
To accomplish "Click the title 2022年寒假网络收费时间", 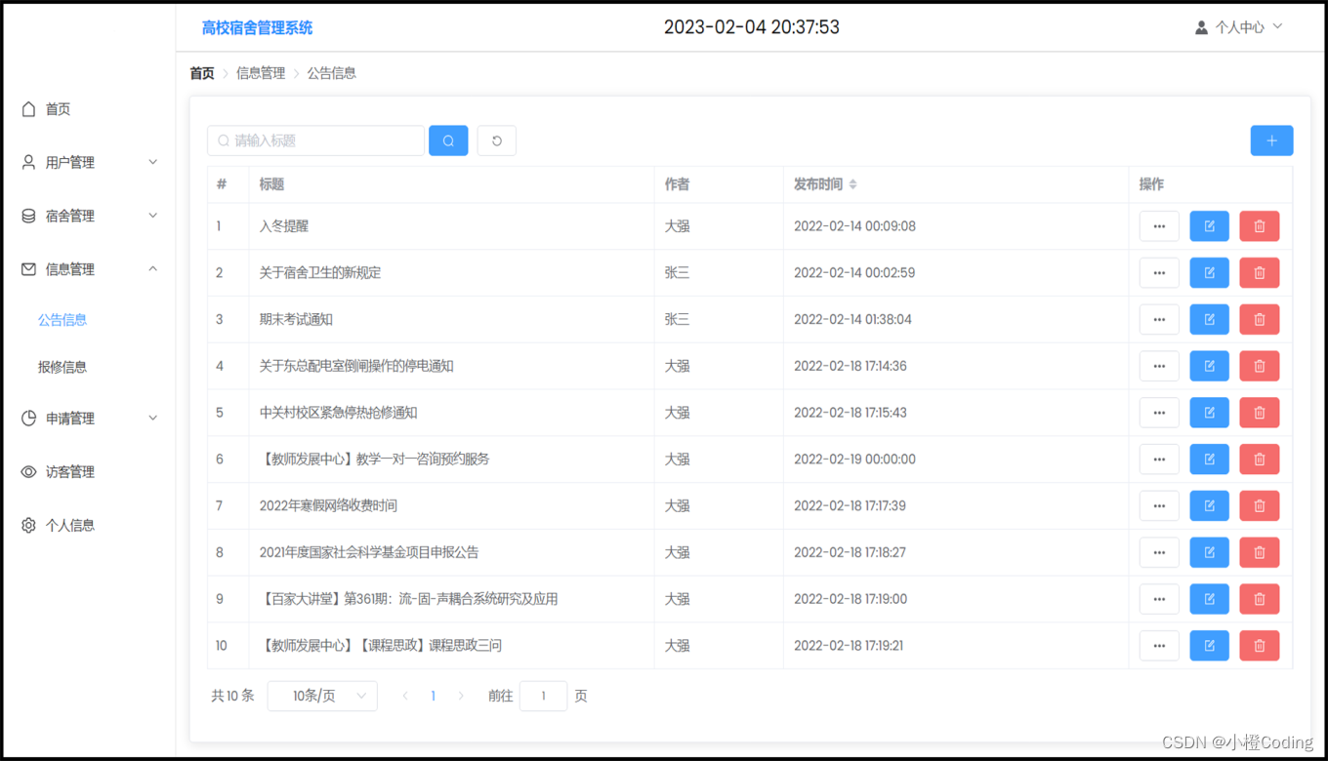I will 328,505.
